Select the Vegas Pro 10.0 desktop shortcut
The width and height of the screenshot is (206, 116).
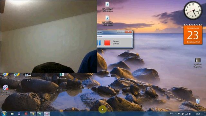[x=28, y=77]
